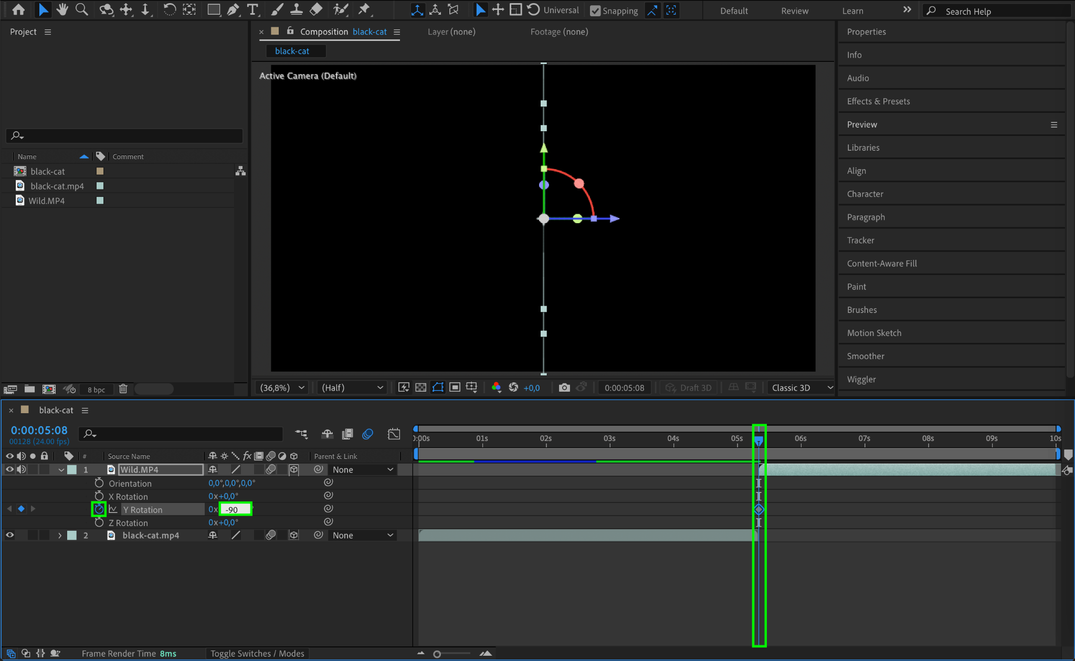Click the timeline zoom slider handle

pos(437,654)
